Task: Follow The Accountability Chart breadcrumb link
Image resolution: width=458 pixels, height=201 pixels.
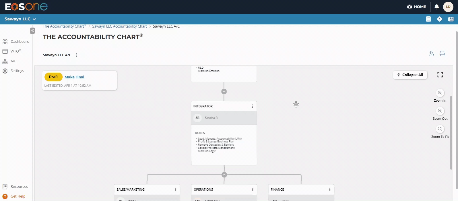Action: 64,26
